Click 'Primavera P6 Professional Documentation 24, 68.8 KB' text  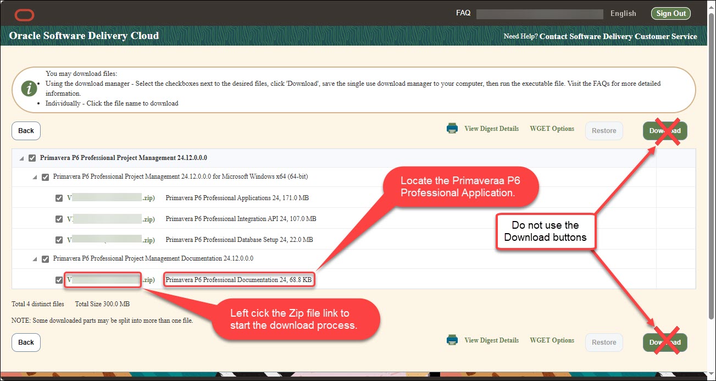(238, 280)
